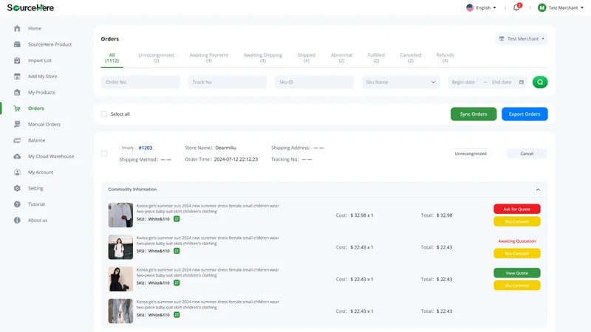Screen dimensions: 591x332
Task: Click Sku Connect under Awaiting Quotation
Action: (516, 253)
